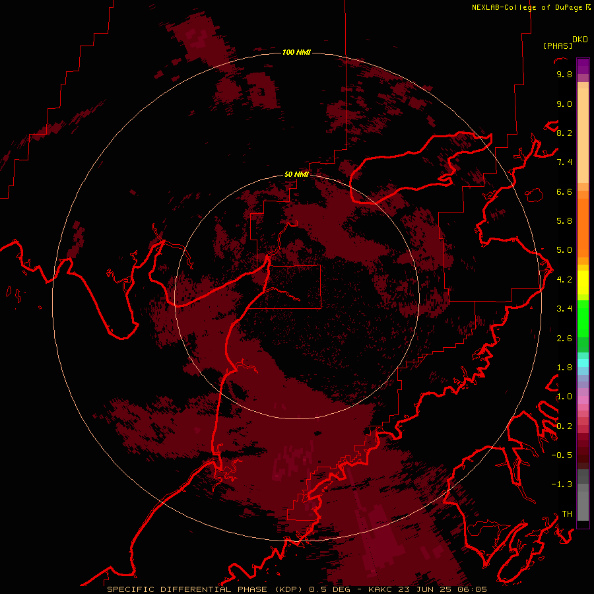Click the 9.0 legend value
The height and width of the screenshot is (594, 594).
coord(564,104)
